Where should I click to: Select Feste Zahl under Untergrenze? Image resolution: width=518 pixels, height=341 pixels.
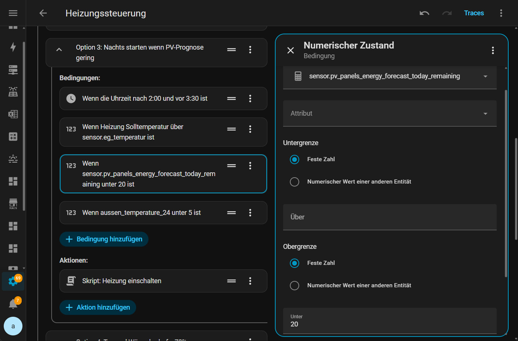(295, 159)
